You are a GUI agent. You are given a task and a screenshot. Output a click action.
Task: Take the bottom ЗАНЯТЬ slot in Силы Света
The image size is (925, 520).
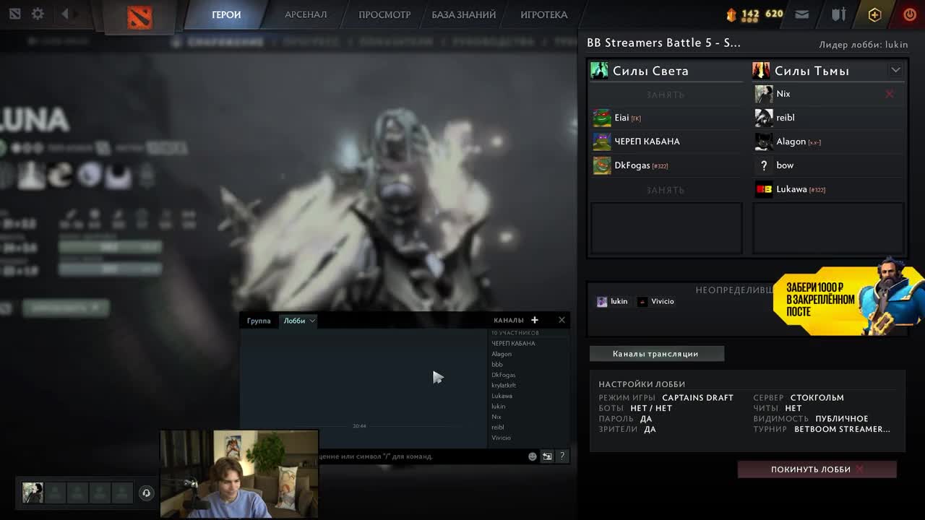pyautogui.click(x=666, y=190)
